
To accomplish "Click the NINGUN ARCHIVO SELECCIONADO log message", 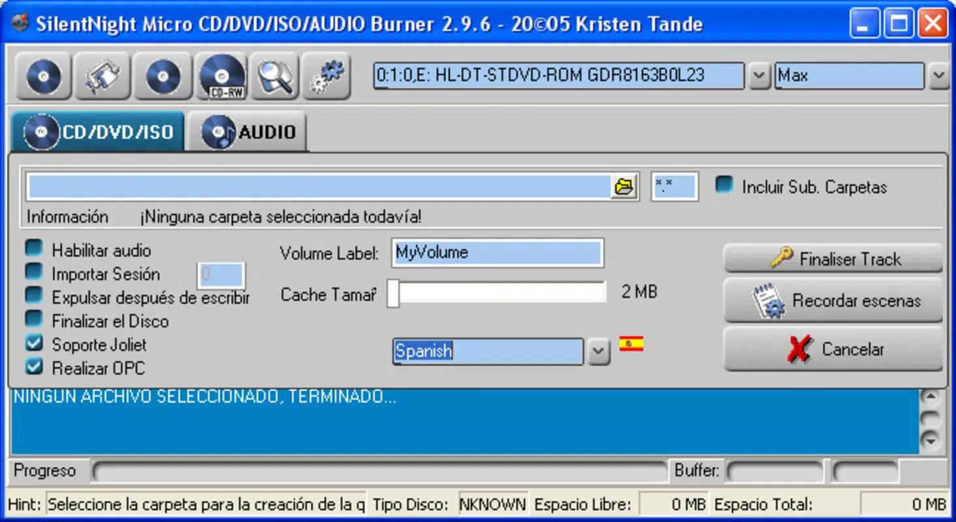I will point(204,397).
